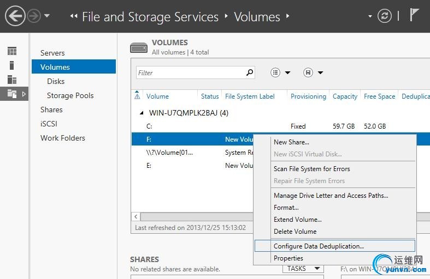Click the back navigation arrow
Image resolution: width=430 pixels, height=279 pixels.
pos(15,16)
